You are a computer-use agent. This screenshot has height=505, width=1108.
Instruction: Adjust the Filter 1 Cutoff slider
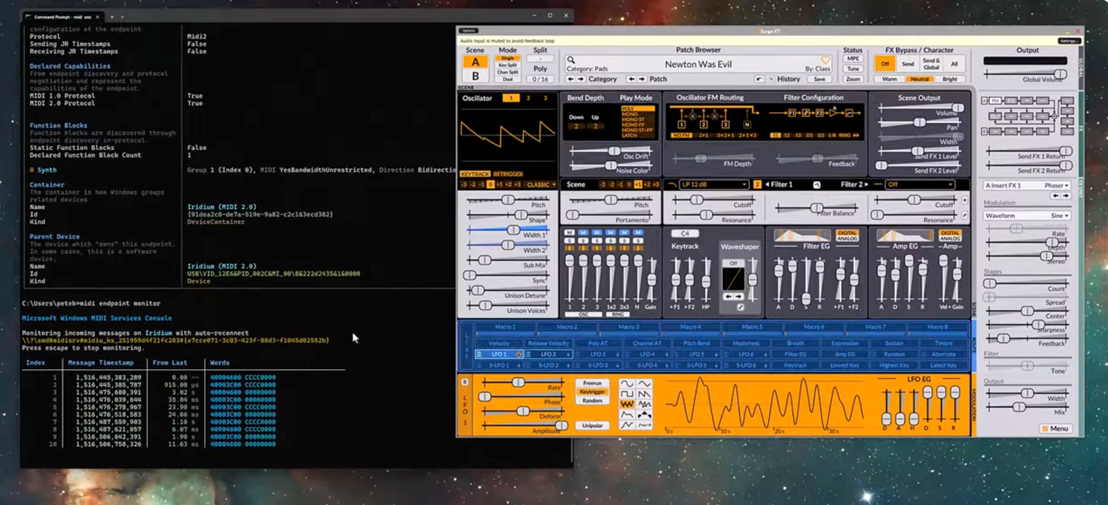pyautogui.click(x=714, y=200)
